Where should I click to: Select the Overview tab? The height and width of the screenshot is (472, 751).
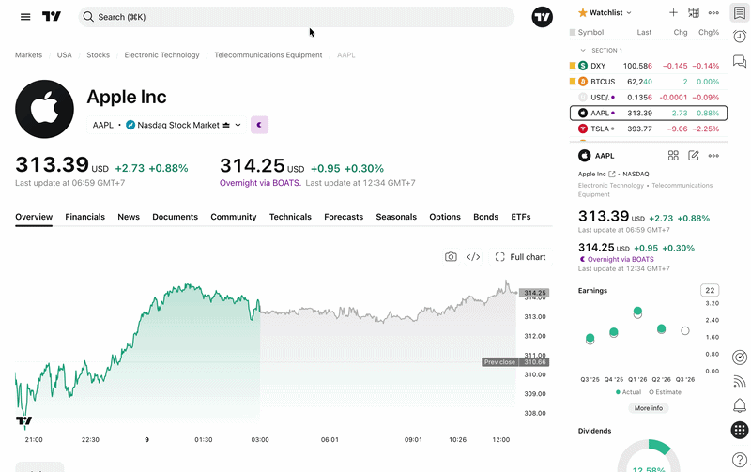point(34,217)
